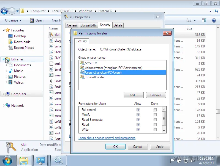Click the Videos library icon
Viewport: 220px width, 166px height.
(x=10, y=82)
